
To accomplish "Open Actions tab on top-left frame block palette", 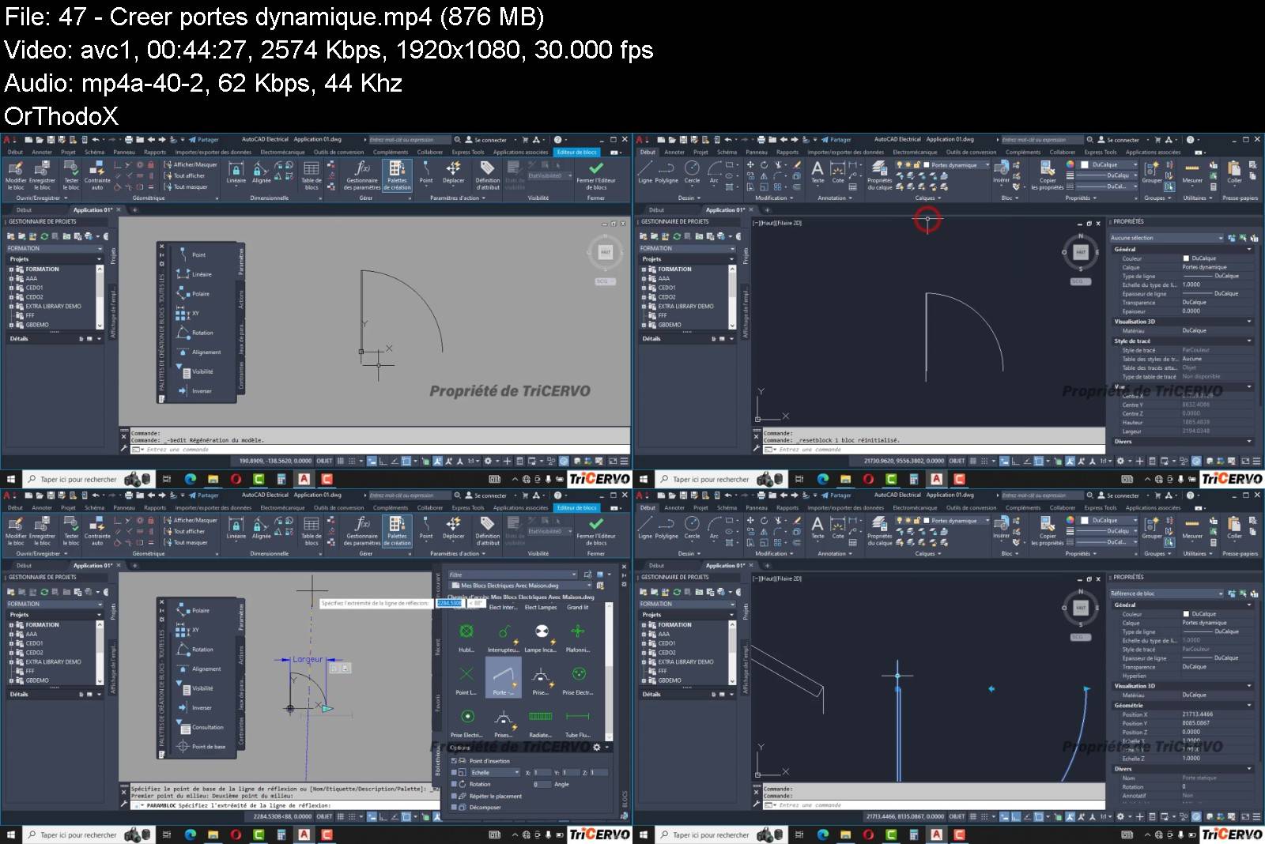I will (241, 300).
